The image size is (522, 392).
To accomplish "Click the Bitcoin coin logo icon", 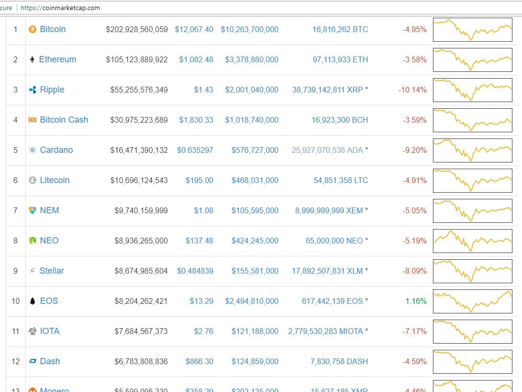I will coord(32,30).
